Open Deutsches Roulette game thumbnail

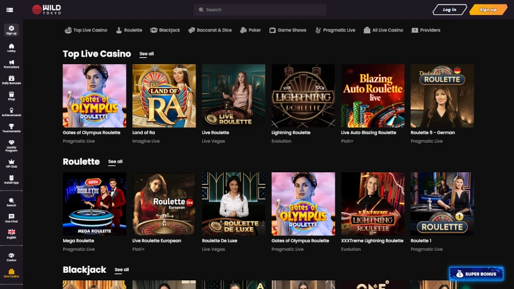point(442,96)
